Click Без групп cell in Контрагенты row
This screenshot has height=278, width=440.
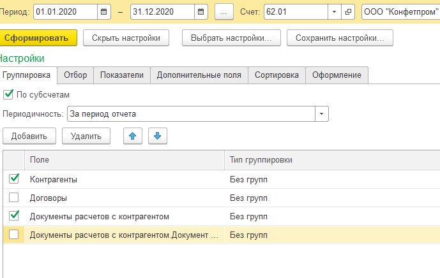click(248, 179)
